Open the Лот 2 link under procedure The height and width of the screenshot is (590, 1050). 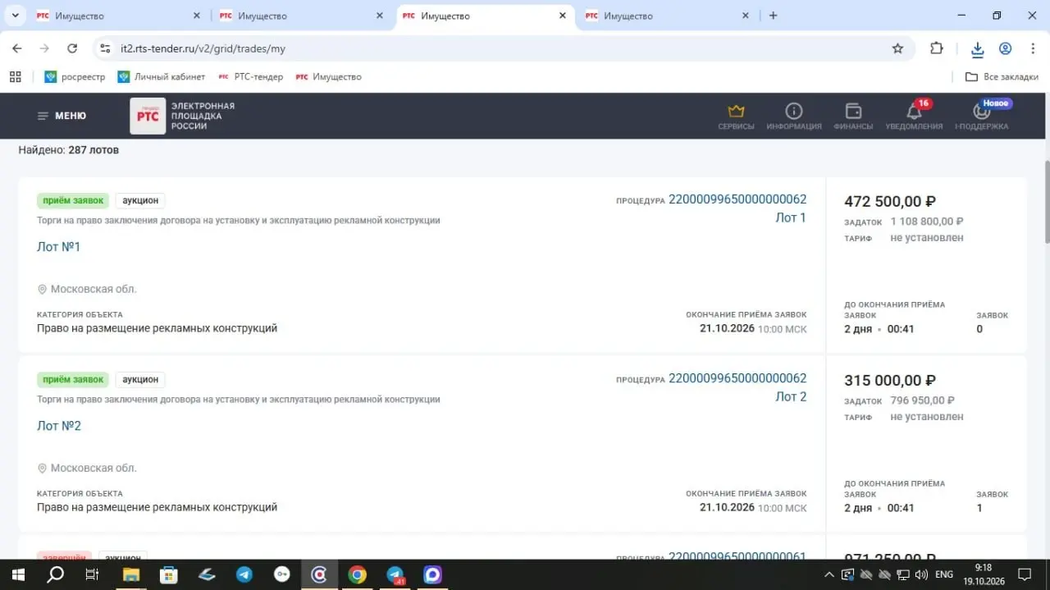[791, 396]
